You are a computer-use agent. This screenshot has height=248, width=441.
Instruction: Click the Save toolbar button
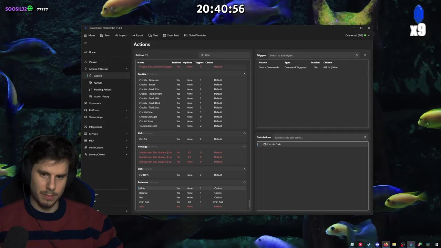pyautogui.click(x=105, y=35)
